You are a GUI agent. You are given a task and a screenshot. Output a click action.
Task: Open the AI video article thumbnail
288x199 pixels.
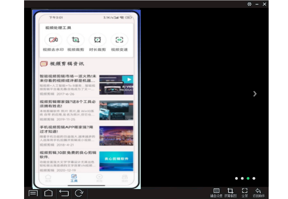pos(116,85)
